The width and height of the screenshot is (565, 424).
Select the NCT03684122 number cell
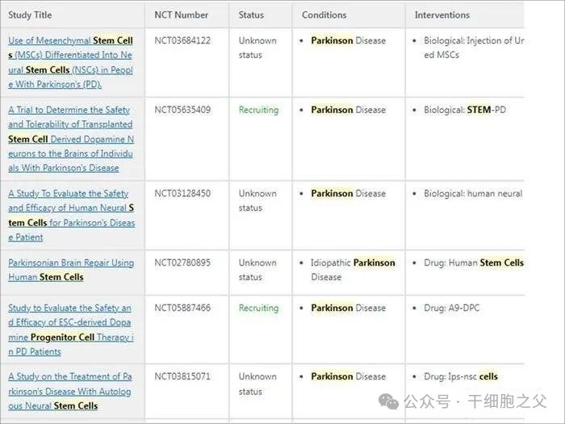coord(182,40)
